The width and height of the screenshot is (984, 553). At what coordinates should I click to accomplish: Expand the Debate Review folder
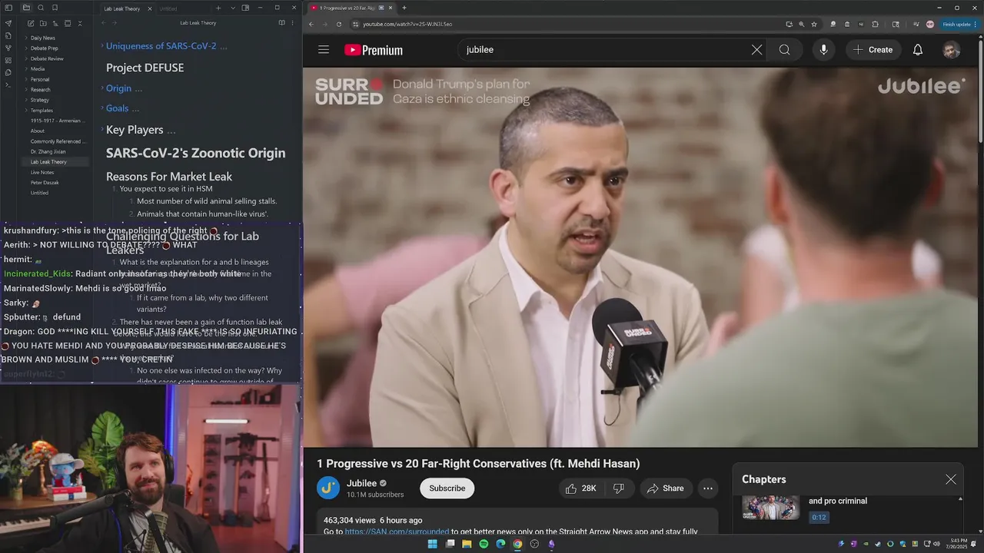click(x=26, y=58)
